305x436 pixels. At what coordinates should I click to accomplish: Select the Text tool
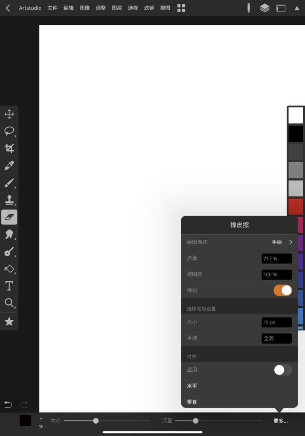(x=9, y=286)
